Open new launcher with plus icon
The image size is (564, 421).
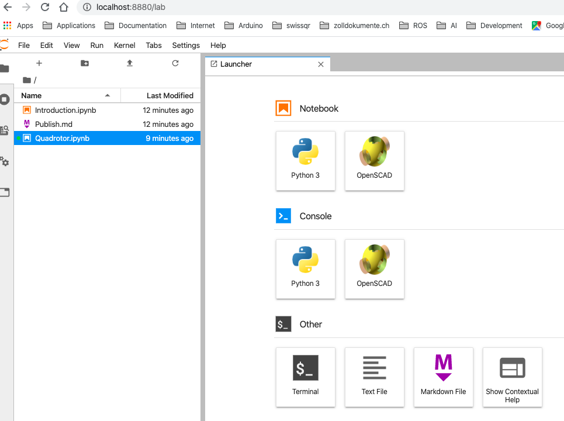click(39, 63)
